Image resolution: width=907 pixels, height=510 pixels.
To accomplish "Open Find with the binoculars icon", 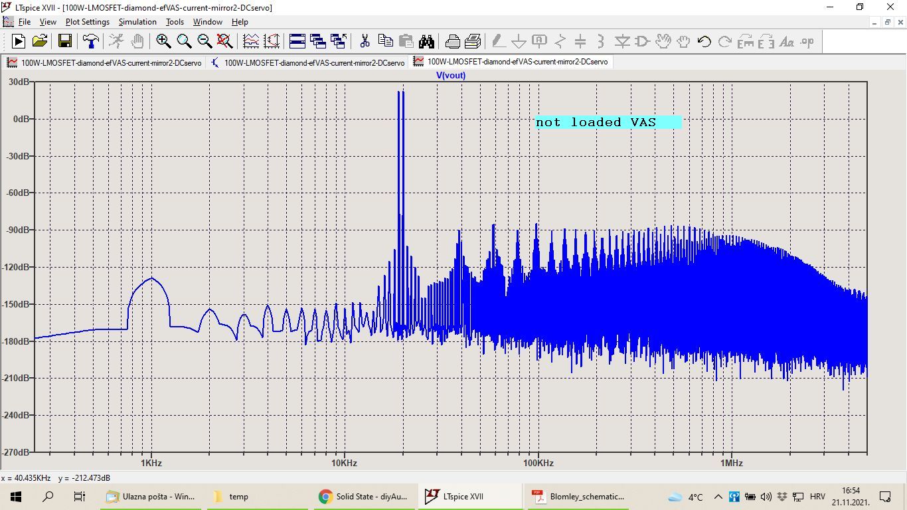I will coord(426,41).
